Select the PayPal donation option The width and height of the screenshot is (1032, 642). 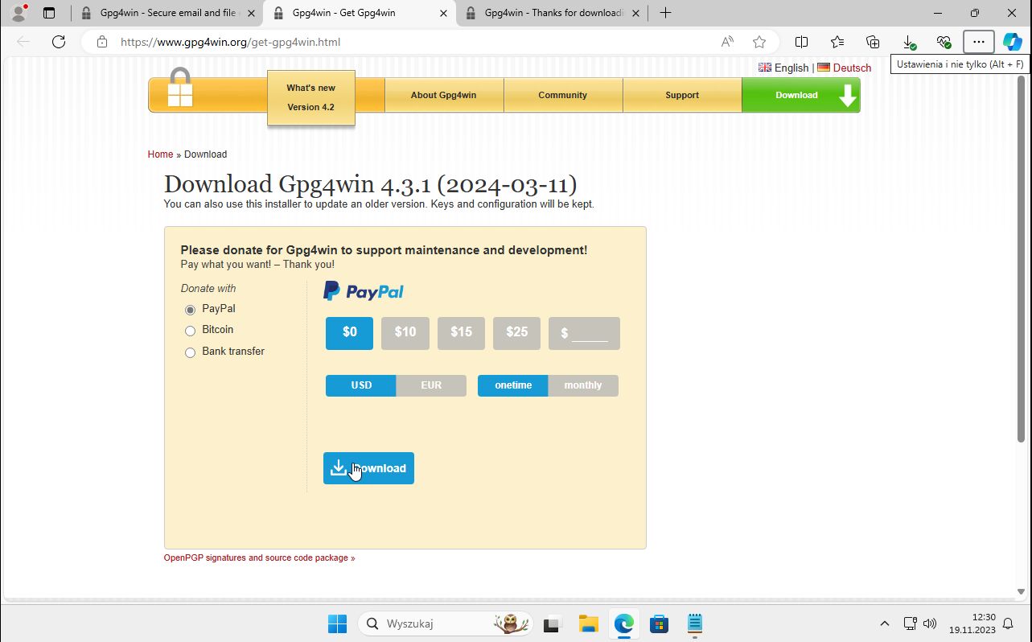click(x=191, y=310)
